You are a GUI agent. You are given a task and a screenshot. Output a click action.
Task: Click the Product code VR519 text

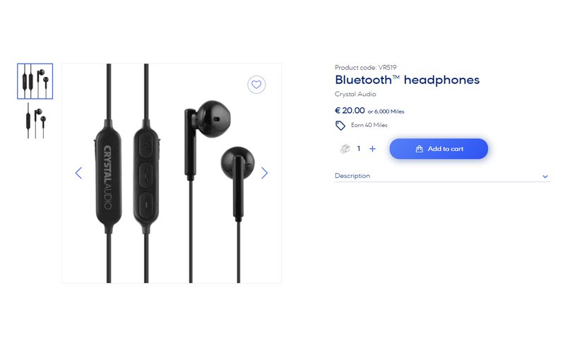click(365, 67)
